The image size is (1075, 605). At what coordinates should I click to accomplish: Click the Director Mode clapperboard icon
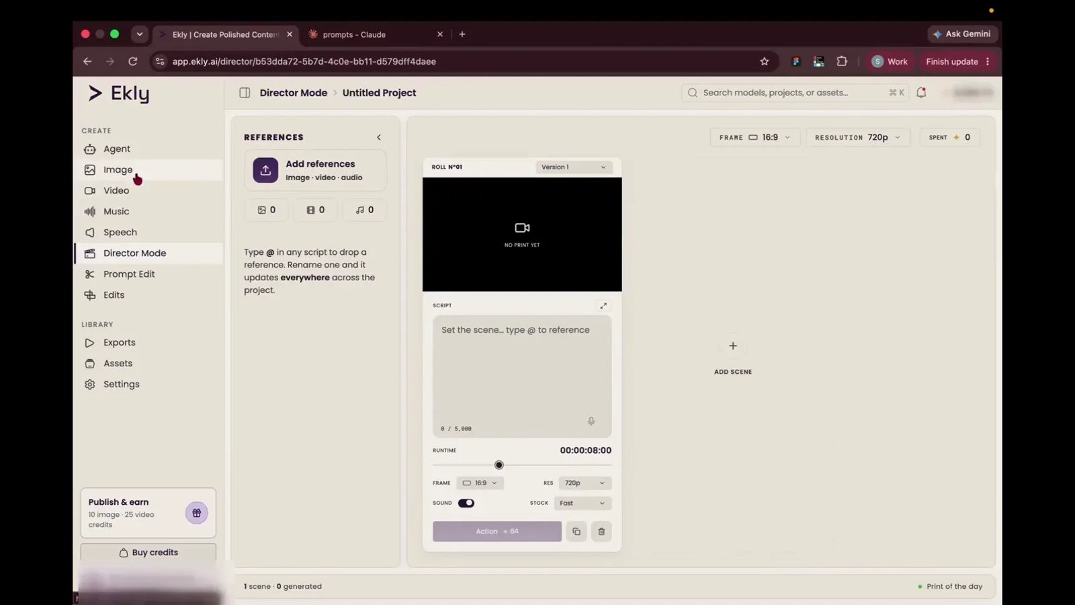click(90, 253)
